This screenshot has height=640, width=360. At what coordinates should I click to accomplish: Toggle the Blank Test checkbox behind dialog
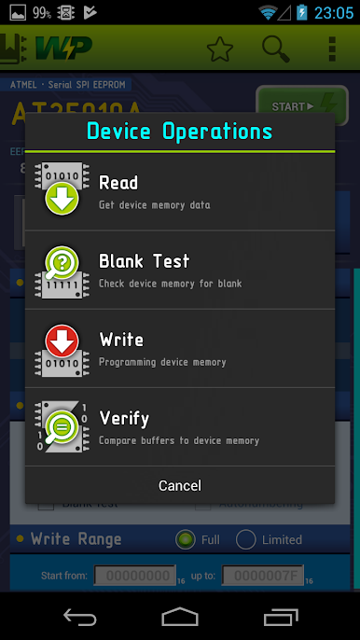click(x=46, y=505)
